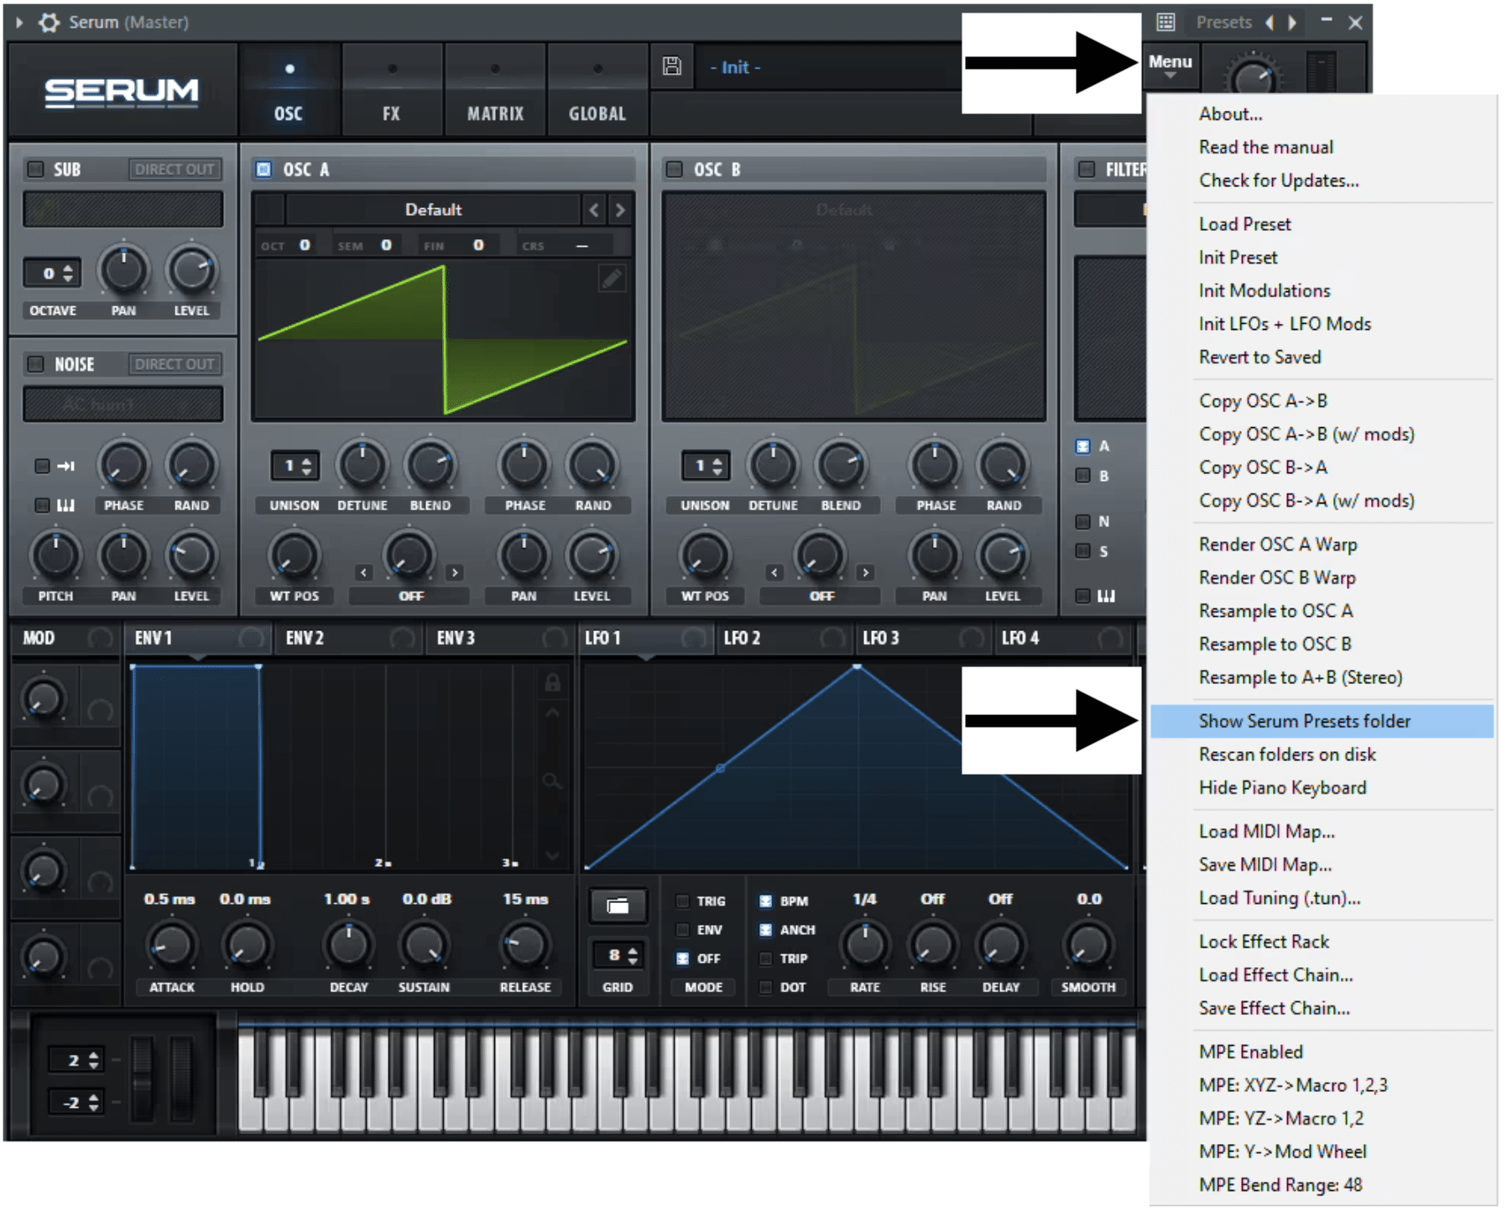This screenshot has height=1217, width=1507.
Task: Select the ENV 2 tab
Action: click(x=349, y=638)
